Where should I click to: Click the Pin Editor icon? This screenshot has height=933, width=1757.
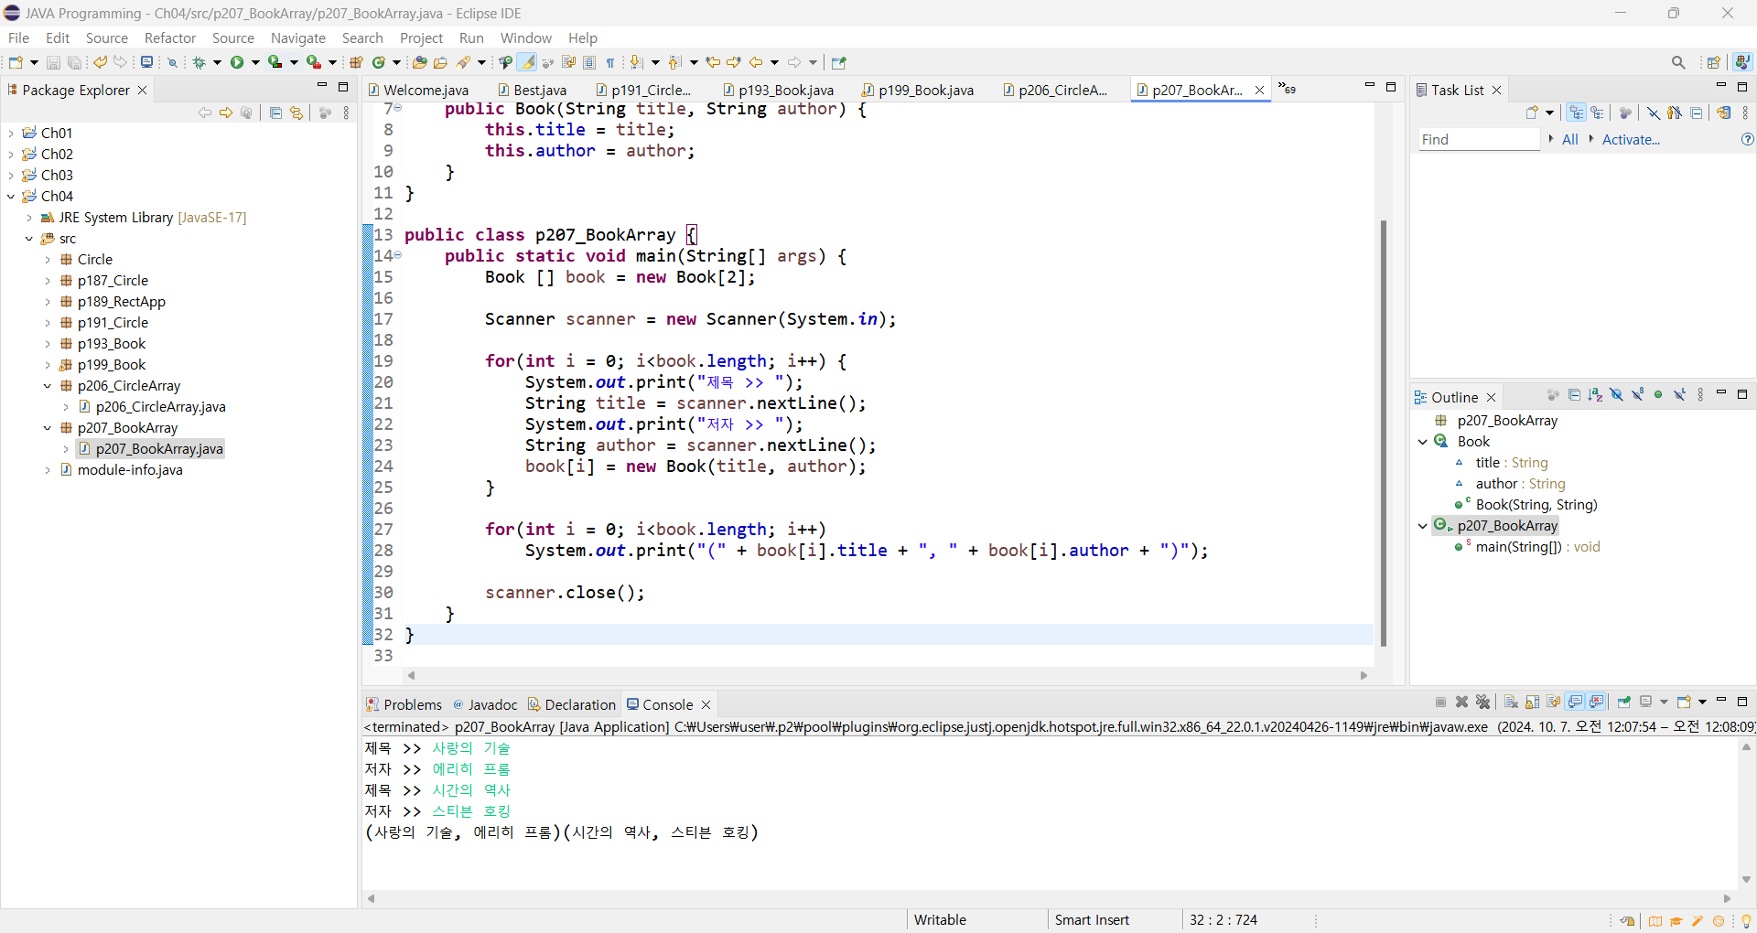[x=839, y=62]
